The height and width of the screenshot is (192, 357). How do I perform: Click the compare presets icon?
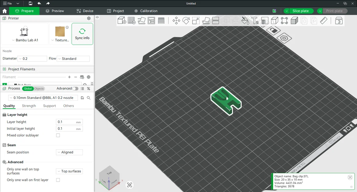pos(89,88)
